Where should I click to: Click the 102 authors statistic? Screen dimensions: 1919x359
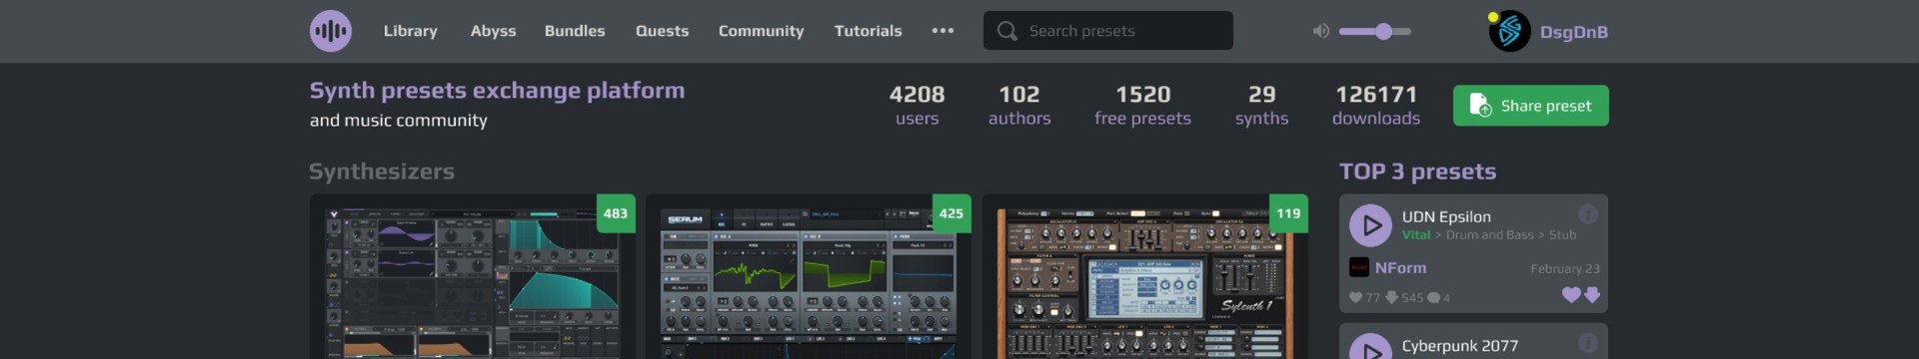[1019, 106]
